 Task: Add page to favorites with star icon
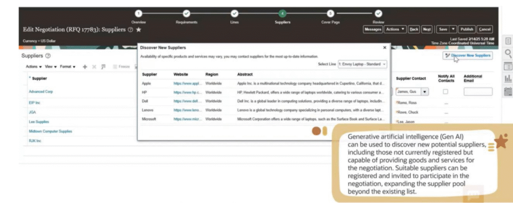pyautogui.click(x=138, y=29)
